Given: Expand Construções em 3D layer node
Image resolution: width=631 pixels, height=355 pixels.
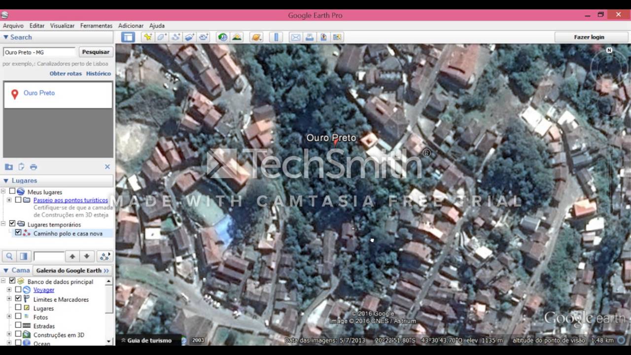Looking at the screenshot, I should 9,334.
